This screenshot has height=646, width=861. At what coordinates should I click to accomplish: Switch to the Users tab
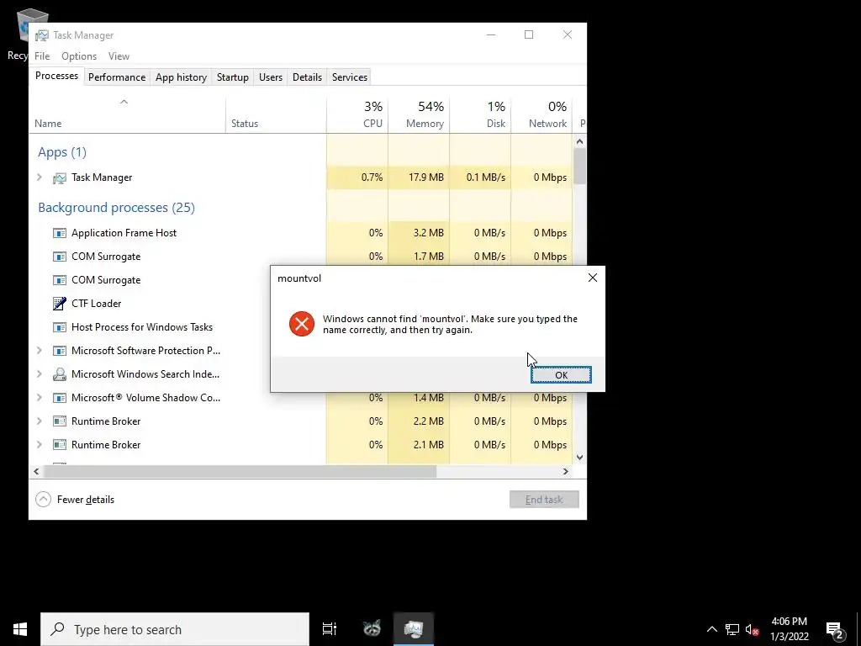coord(271,77)
